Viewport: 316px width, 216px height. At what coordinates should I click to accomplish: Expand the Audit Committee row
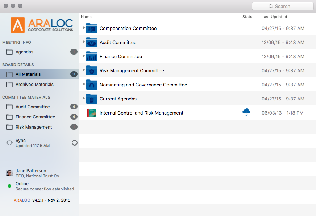pos(83,42)
